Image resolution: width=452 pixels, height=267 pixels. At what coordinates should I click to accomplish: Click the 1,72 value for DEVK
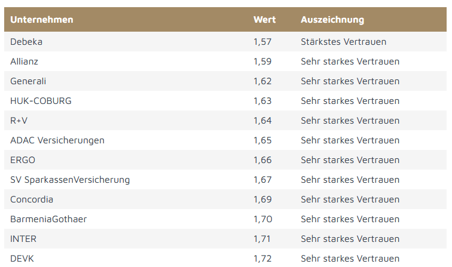tap(262, 259)
